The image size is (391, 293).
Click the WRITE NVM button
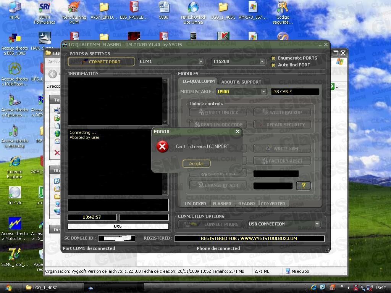(x=282, y=148)
